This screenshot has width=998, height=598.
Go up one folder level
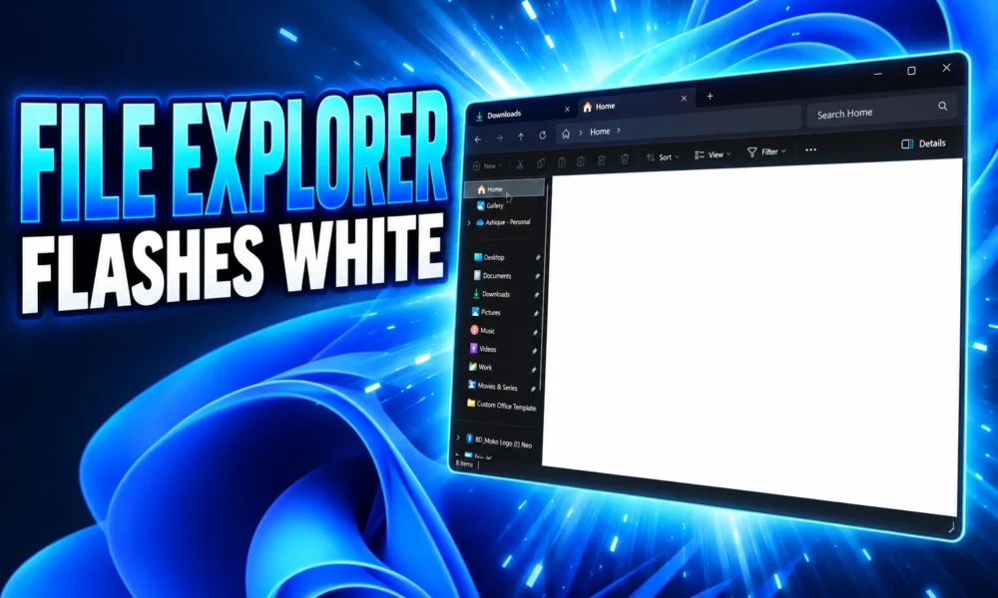click(x=521, y=137)
